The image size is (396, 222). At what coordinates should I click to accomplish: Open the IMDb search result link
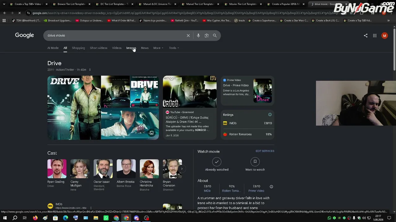point(71,206)
